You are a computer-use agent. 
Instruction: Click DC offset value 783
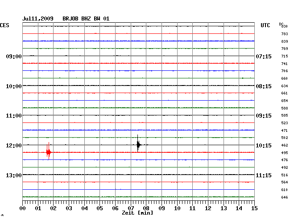click(285, 34)
